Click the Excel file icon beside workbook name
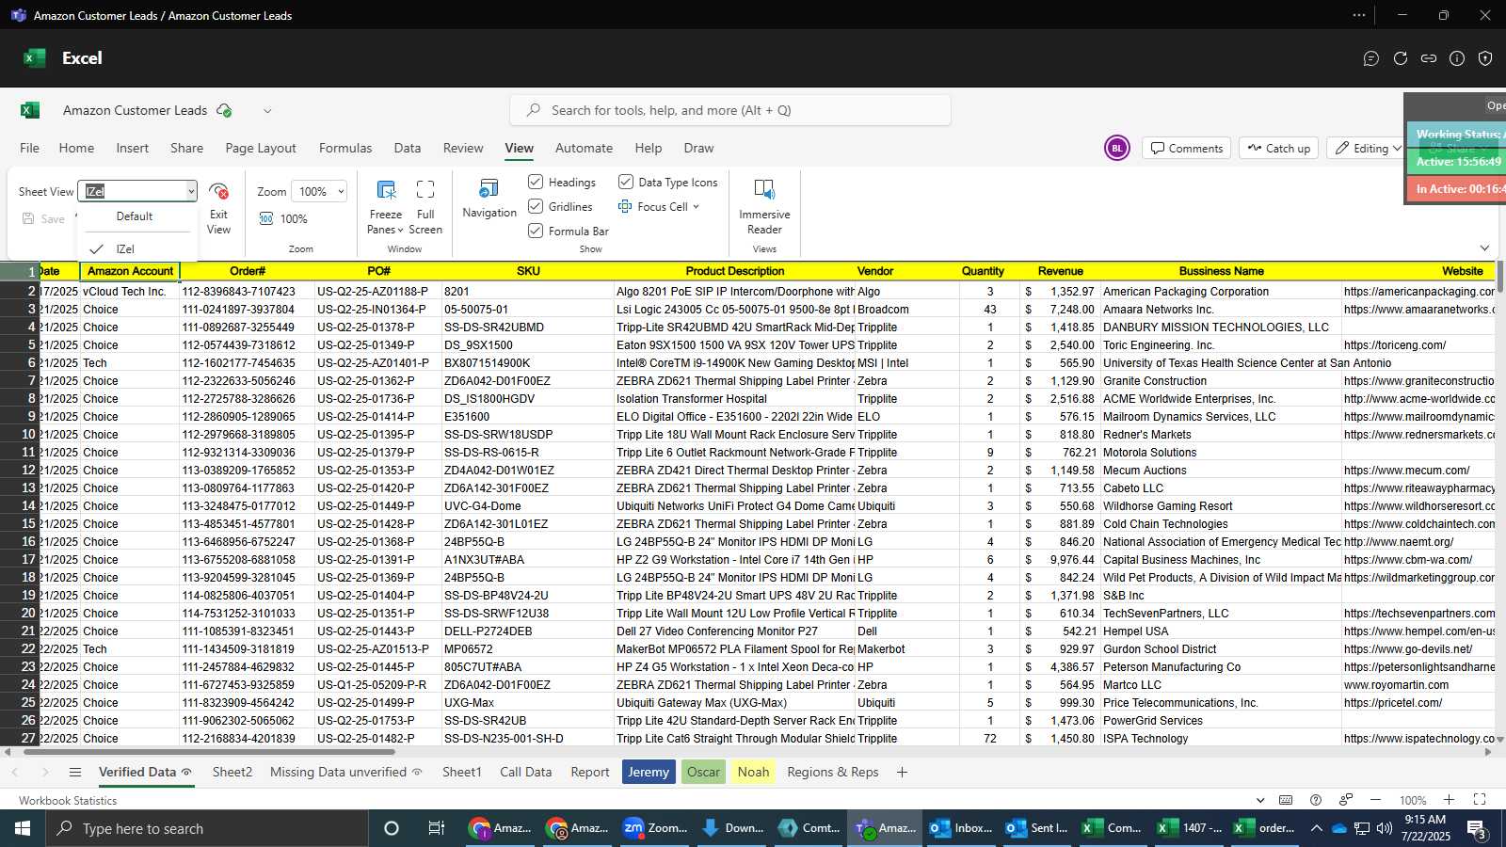The image size is (1506, 847). click(30, 110)
